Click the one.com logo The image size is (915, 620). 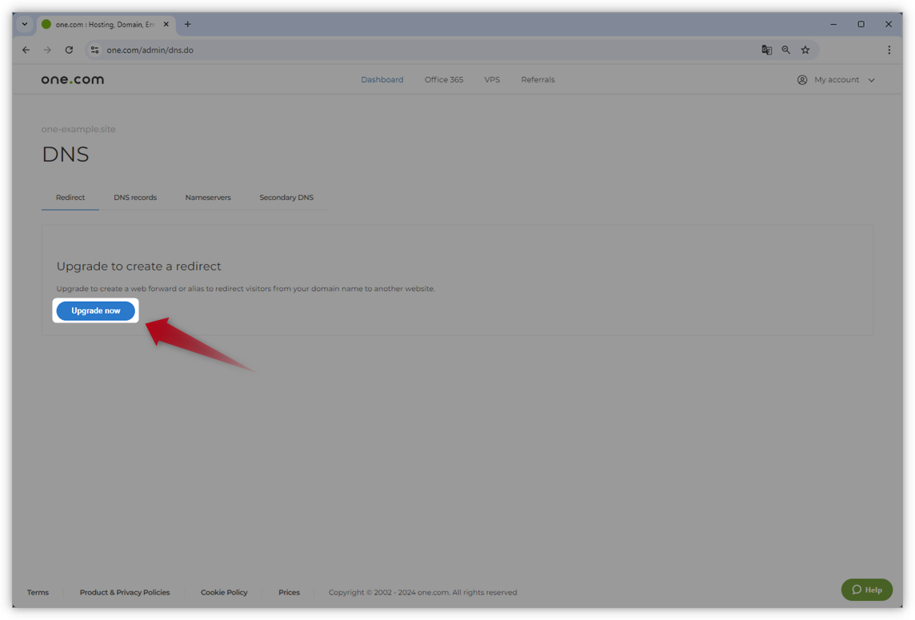point(72,79)
